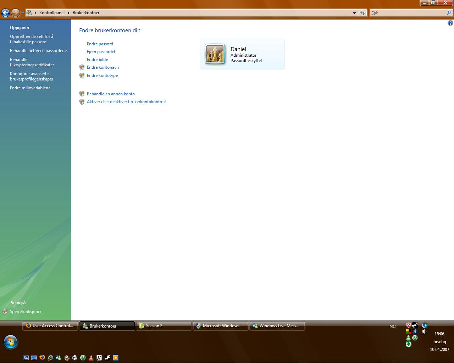Click the Control Panel icon in address bar
Screen dimensions: 454x363
point(29,13)
